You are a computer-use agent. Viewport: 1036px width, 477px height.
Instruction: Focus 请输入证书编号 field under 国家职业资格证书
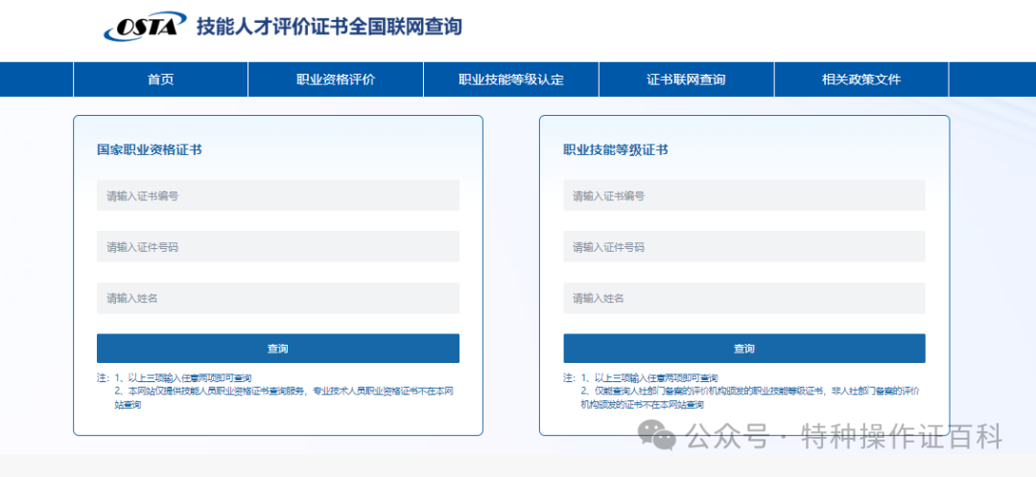[278, 196]
